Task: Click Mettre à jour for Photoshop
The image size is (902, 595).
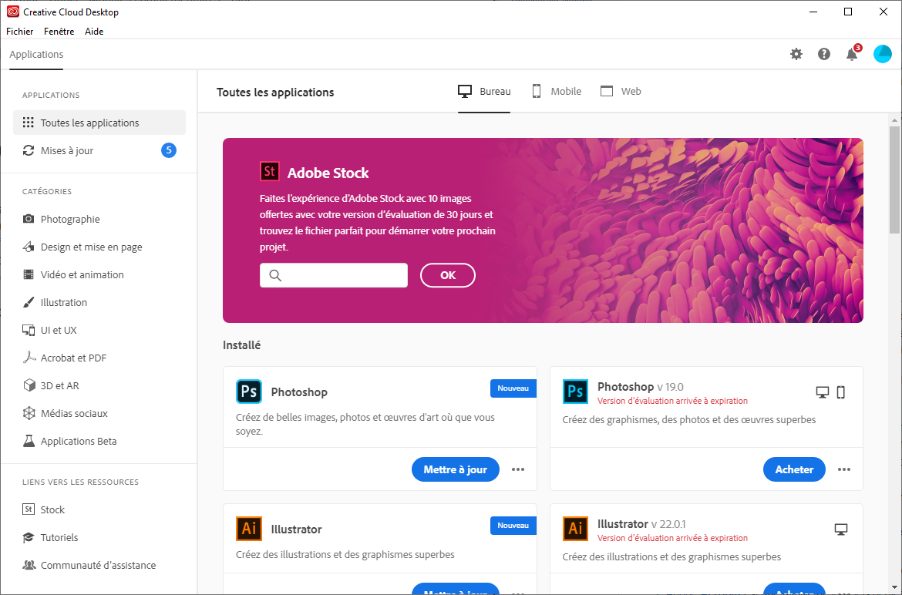Action: click(455, 469)
